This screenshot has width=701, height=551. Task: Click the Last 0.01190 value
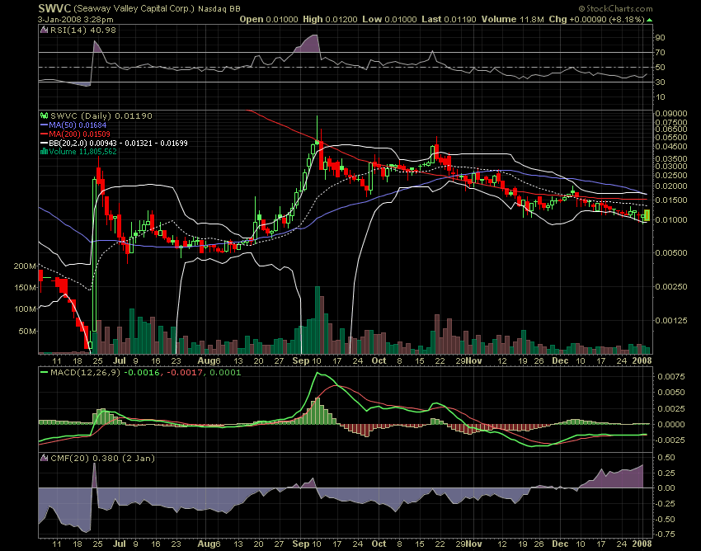pyautogui.click(x=449, y=19)
